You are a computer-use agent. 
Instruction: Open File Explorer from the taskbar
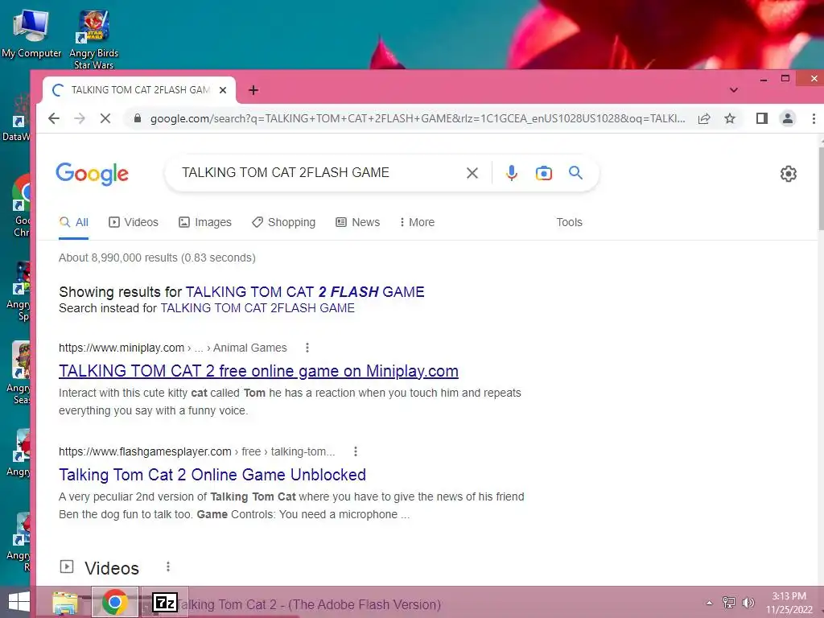pos(66,602)
